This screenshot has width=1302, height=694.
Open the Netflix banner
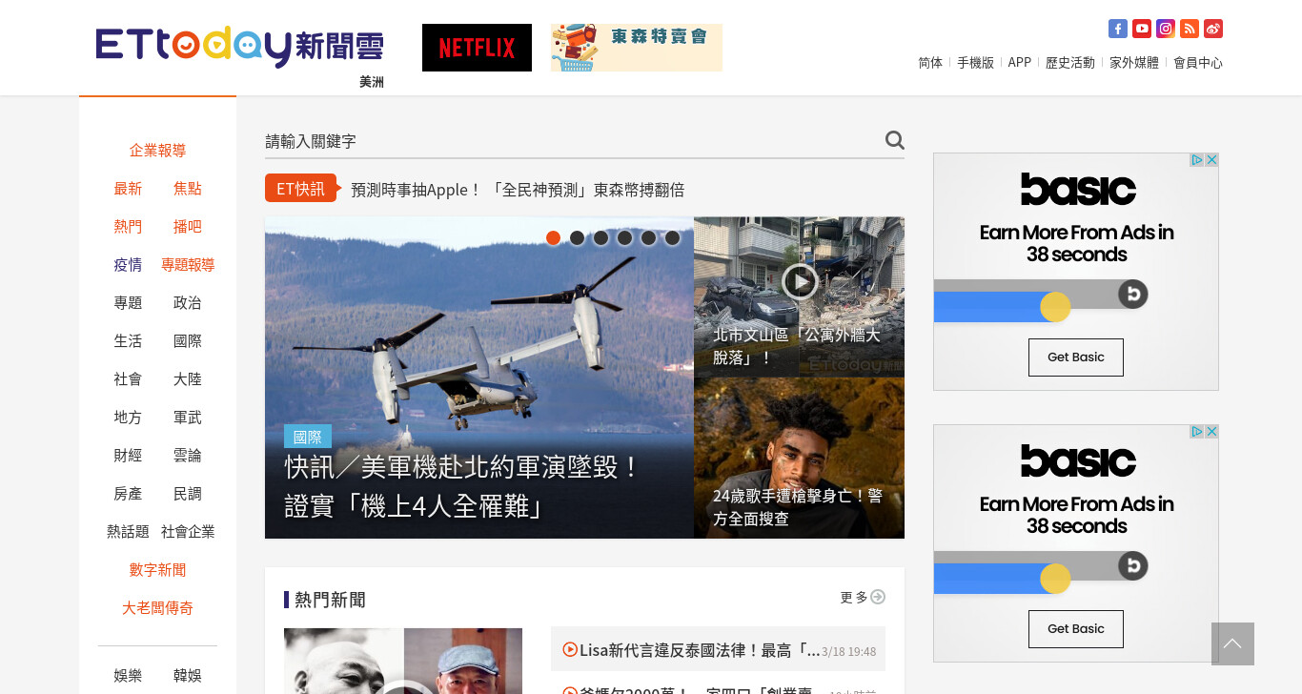pyautogui.click(x=477, y=48)
